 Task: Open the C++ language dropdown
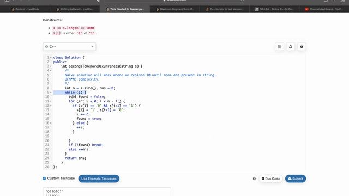(x=69, y=47)
